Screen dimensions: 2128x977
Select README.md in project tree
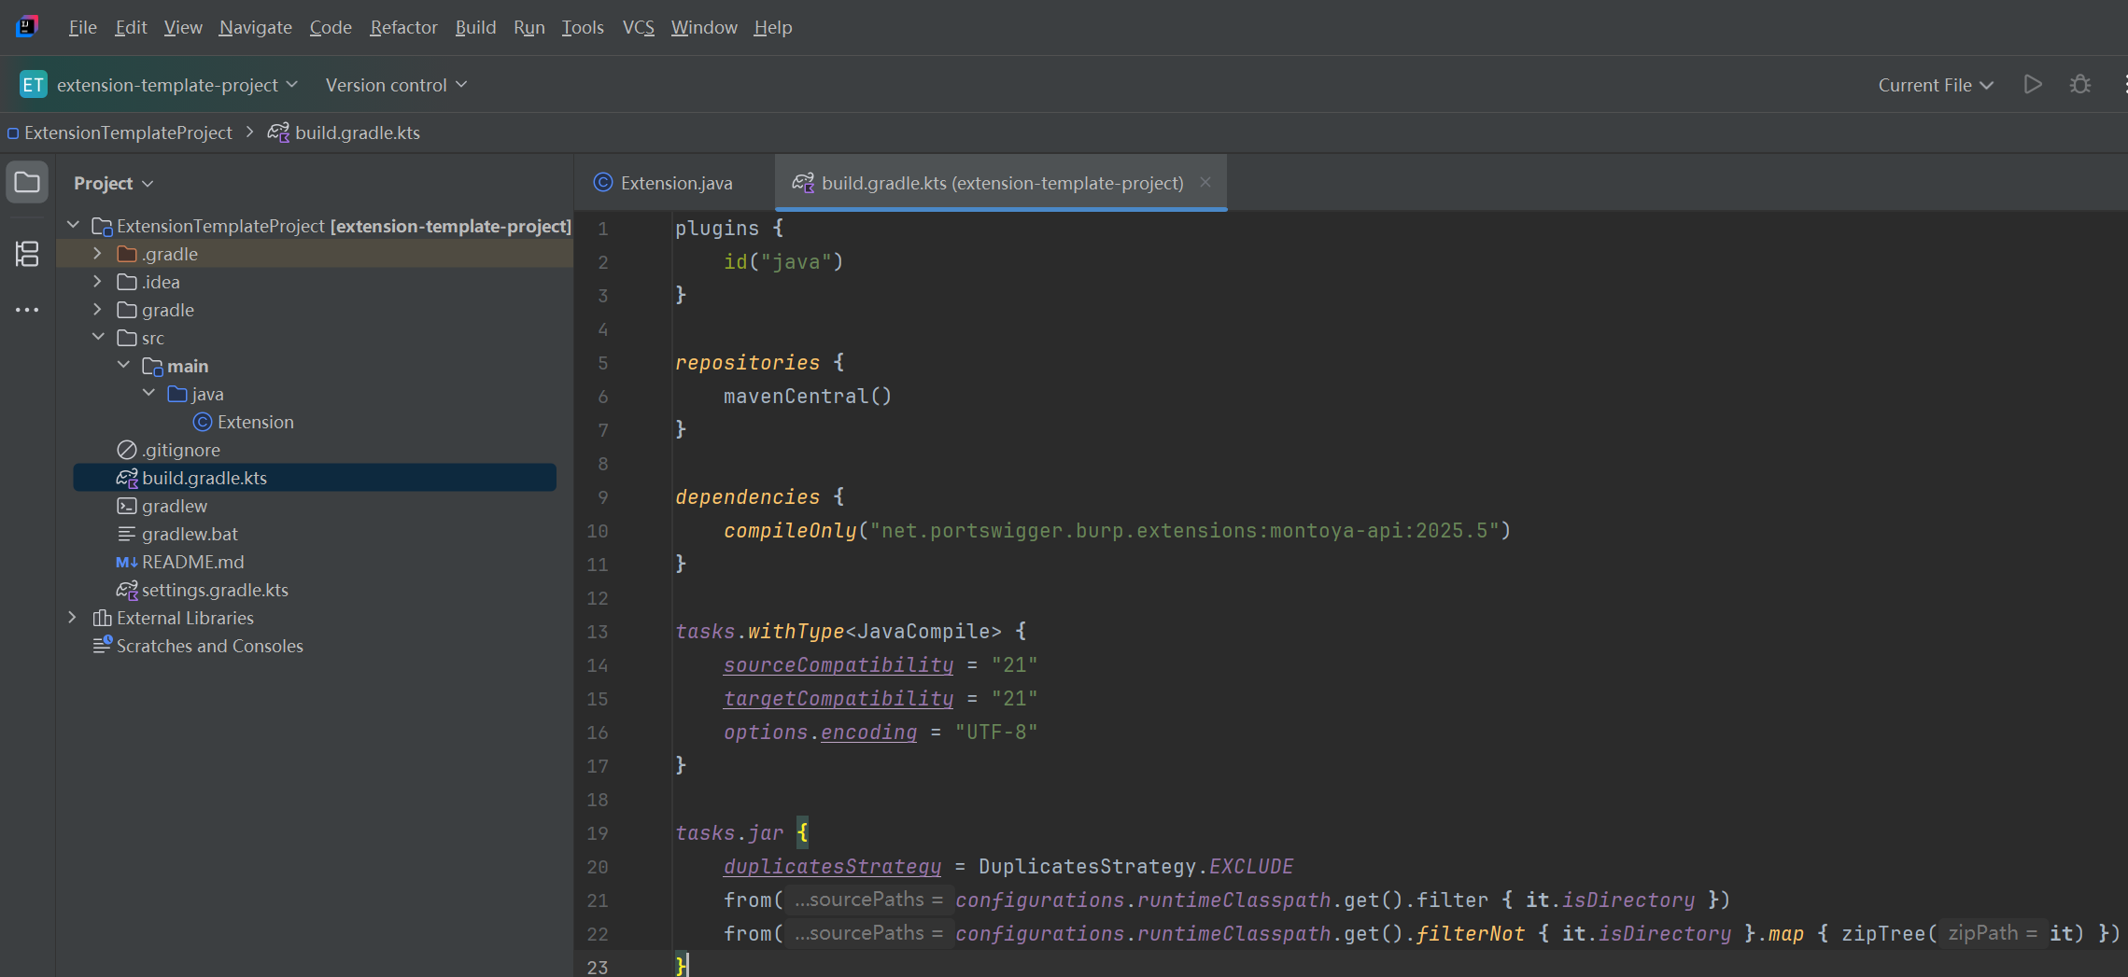pyautogui.click(x=192, y=562)
